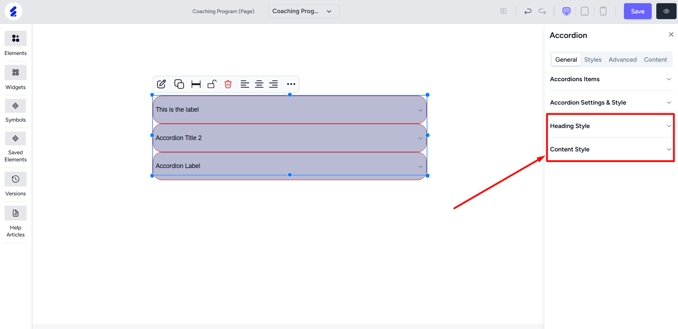Open the Elements panel in sidebar
This screenshot has height=329, width=678.
click(x=16, y=43)
